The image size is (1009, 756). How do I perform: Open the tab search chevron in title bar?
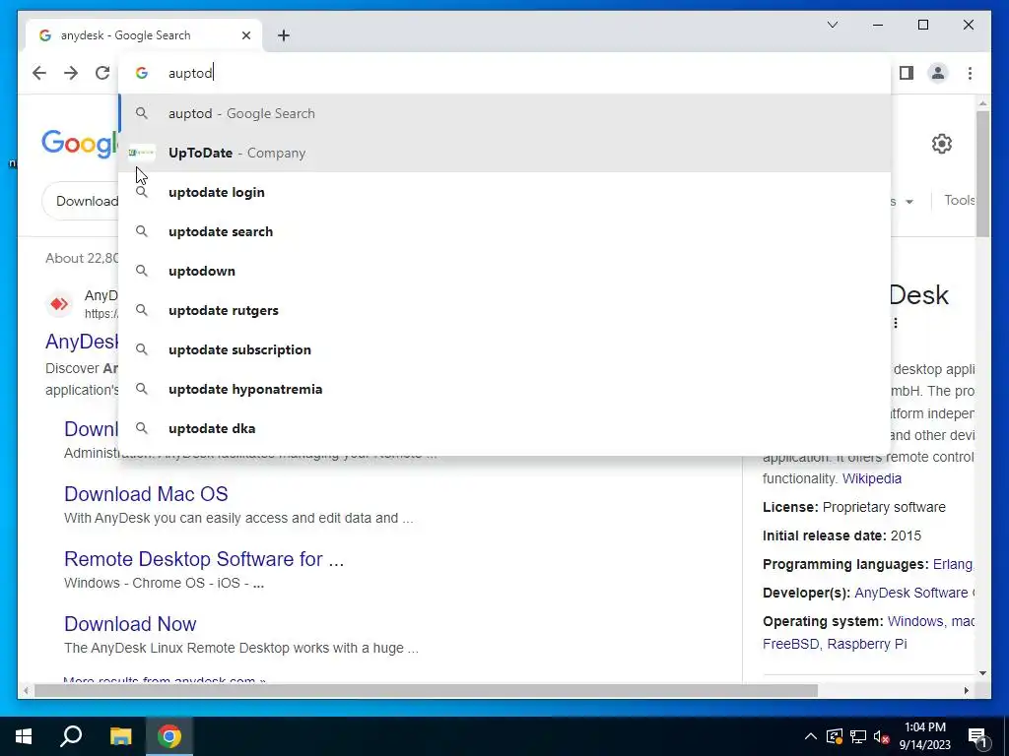pyautogui.click(x=832, y=25)
